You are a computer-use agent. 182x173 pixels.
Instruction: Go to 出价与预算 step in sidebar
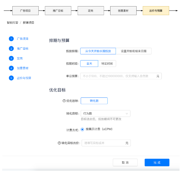pos(24,78)
